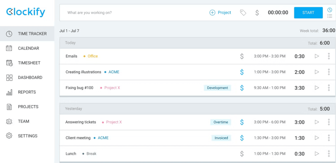Click the Time Tracker clock icon
This screenshot has height=163, width=336.
pyautogui.click(x=9, y=34)
